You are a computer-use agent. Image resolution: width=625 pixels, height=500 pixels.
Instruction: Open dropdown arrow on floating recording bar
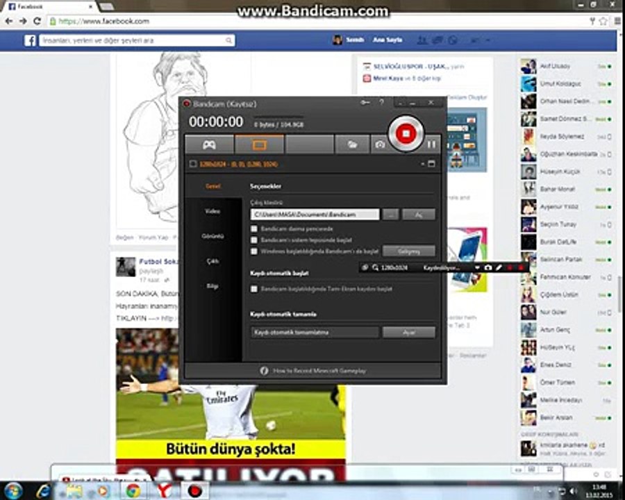tap(477, 267)
